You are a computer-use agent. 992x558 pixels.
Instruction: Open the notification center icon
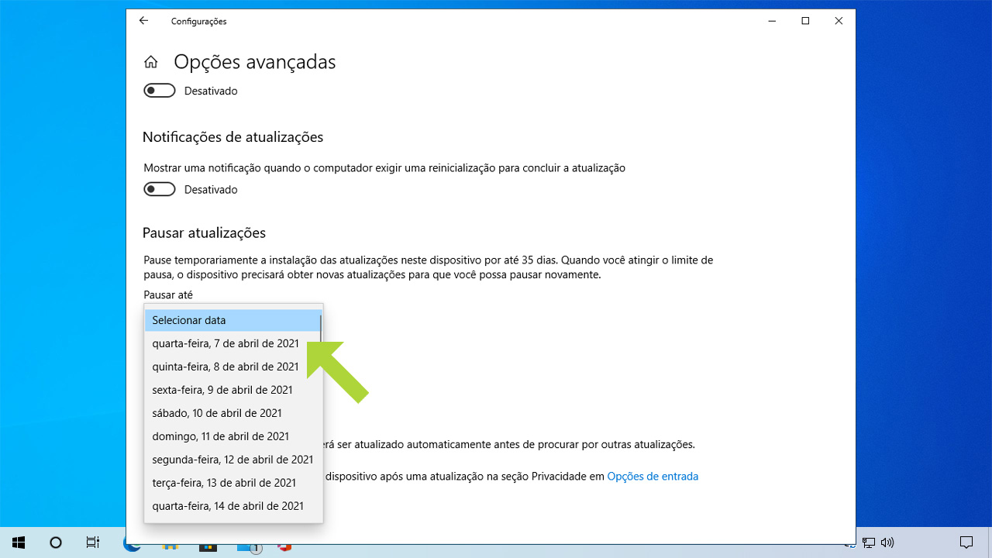click(x=966, y=542)
